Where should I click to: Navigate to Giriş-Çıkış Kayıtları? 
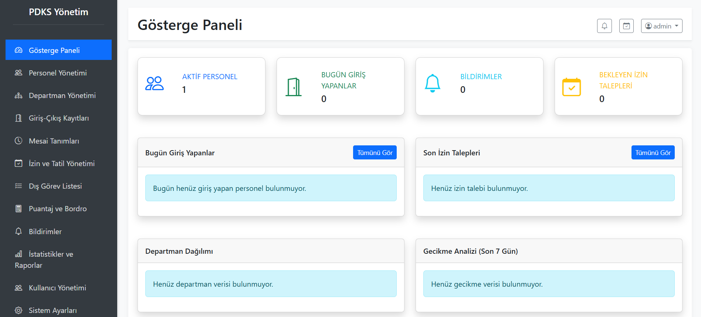pyautogui.click(x=58, y=118)
